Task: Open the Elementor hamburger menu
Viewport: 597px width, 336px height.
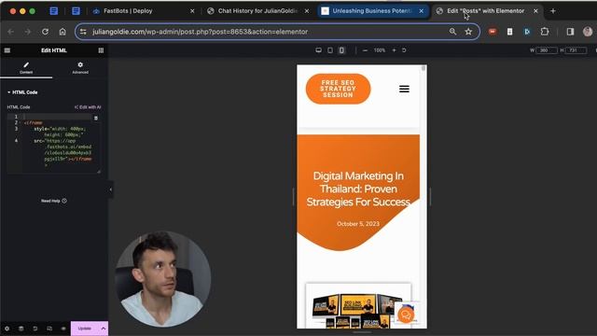Action: point(7,50)
